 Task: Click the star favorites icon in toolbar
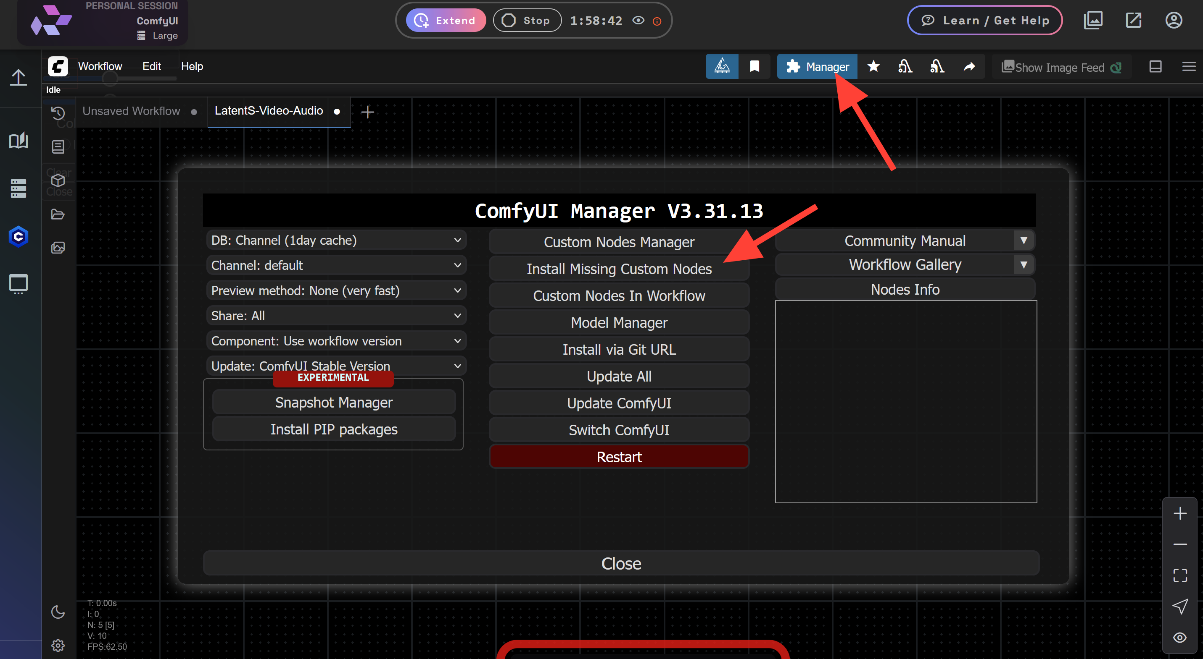pyautogui.click(x=873, y=67)
